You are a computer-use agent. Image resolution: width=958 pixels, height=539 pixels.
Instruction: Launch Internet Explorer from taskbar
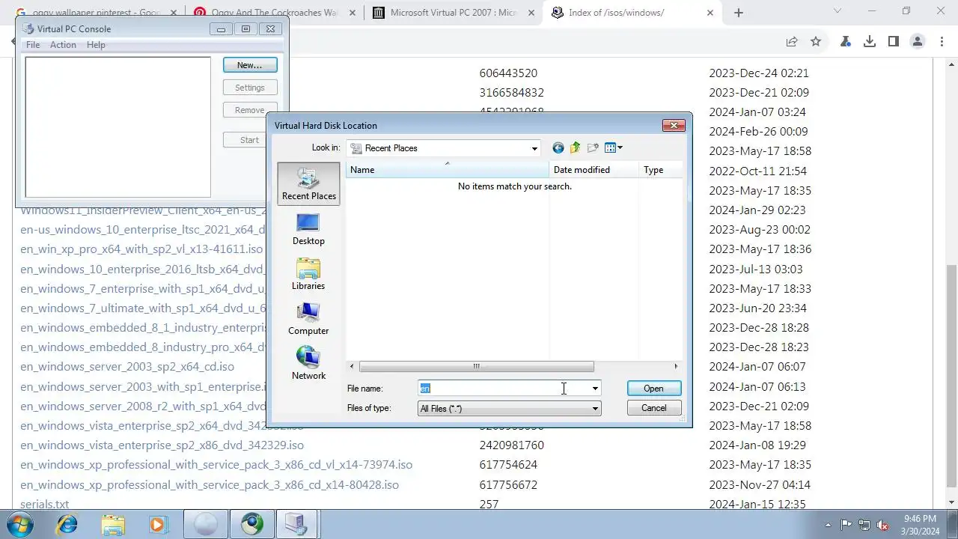[x=67, y=524]
